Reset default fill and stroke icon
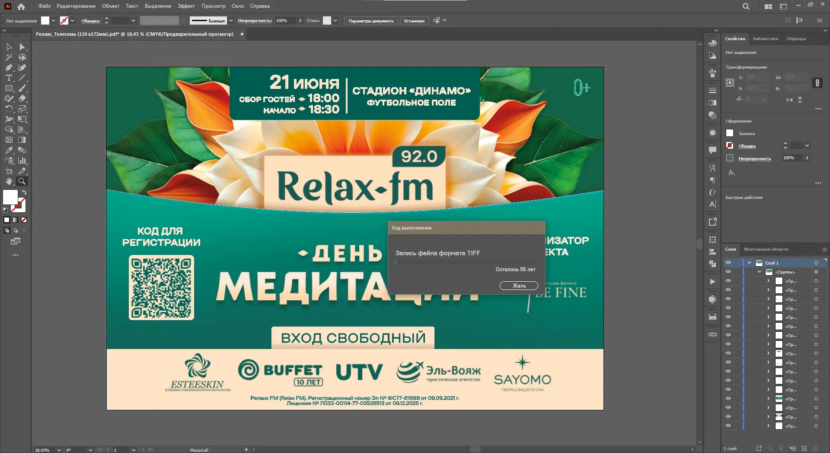This screenshot has width=830, height=453. click(x=5, y=210)
